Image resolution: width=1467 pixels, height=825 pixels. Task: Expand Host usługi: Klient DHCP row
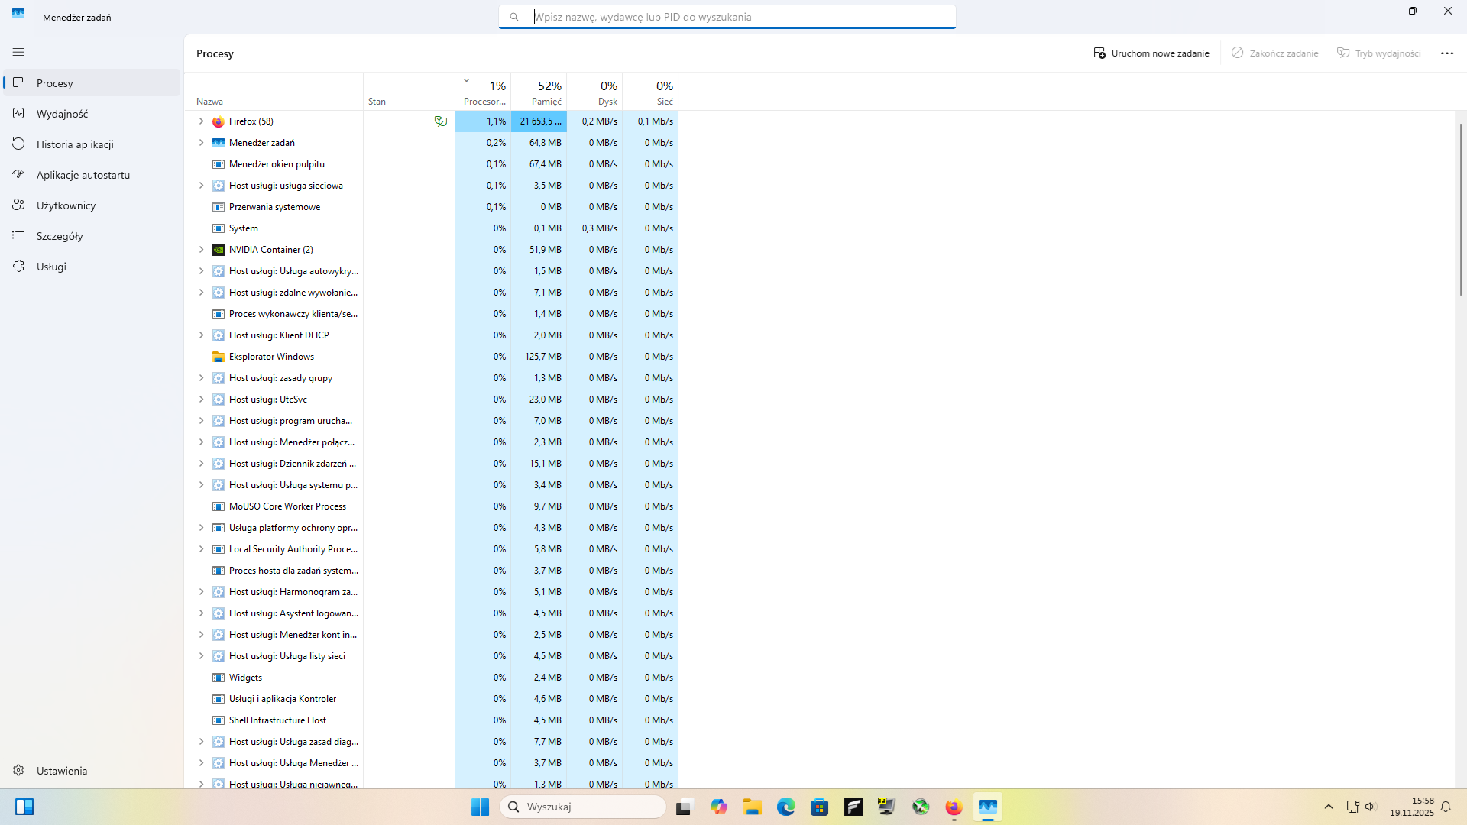coord(201,335)
